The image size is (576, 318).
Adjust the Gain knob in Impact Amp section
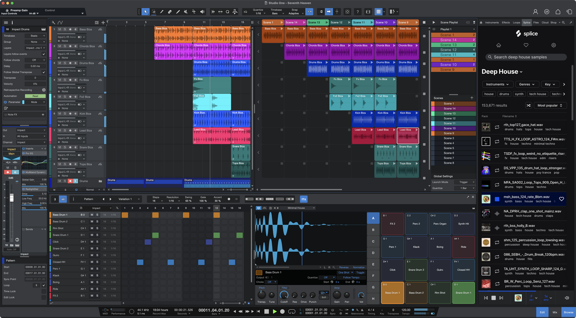click(337, 295)
